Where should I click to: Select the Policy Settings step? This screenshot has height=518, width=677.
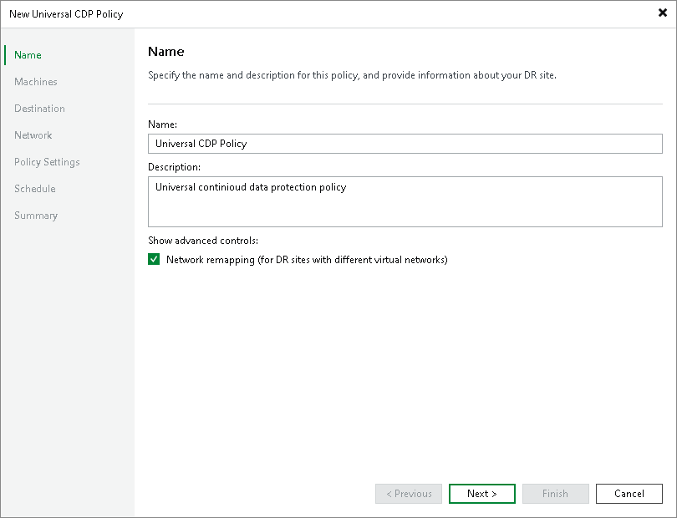coord(46,161)
